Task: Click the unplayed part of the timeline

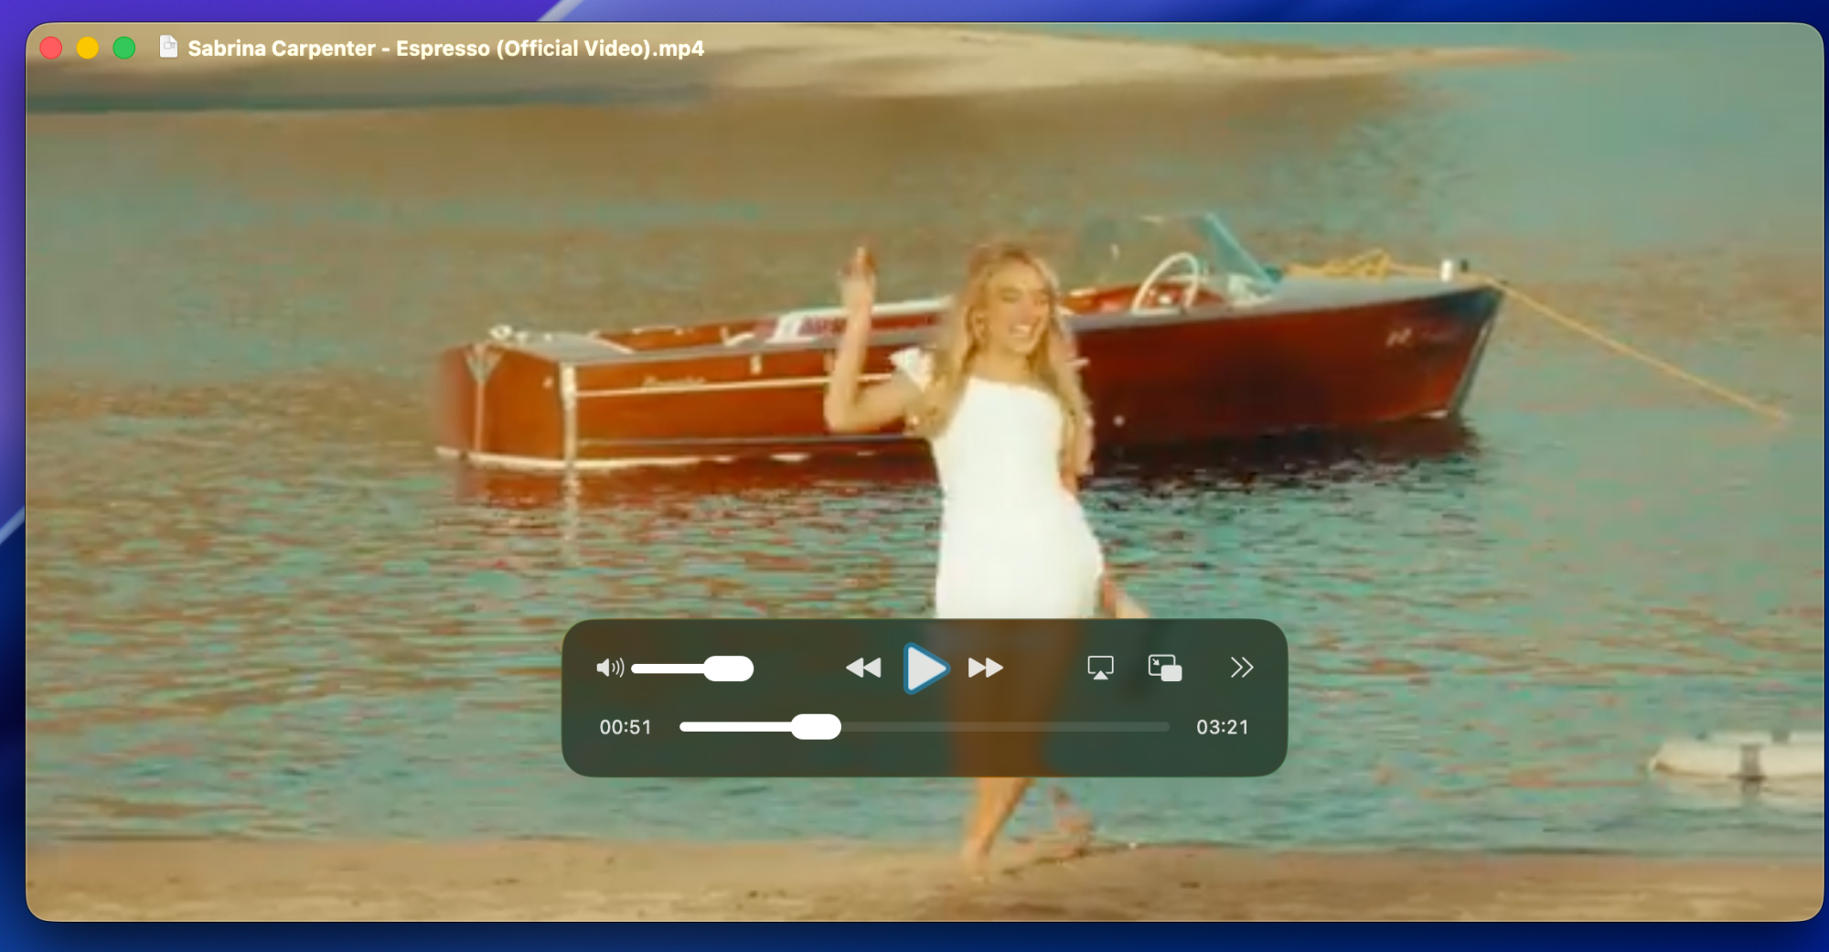Action: point(1005,727)
